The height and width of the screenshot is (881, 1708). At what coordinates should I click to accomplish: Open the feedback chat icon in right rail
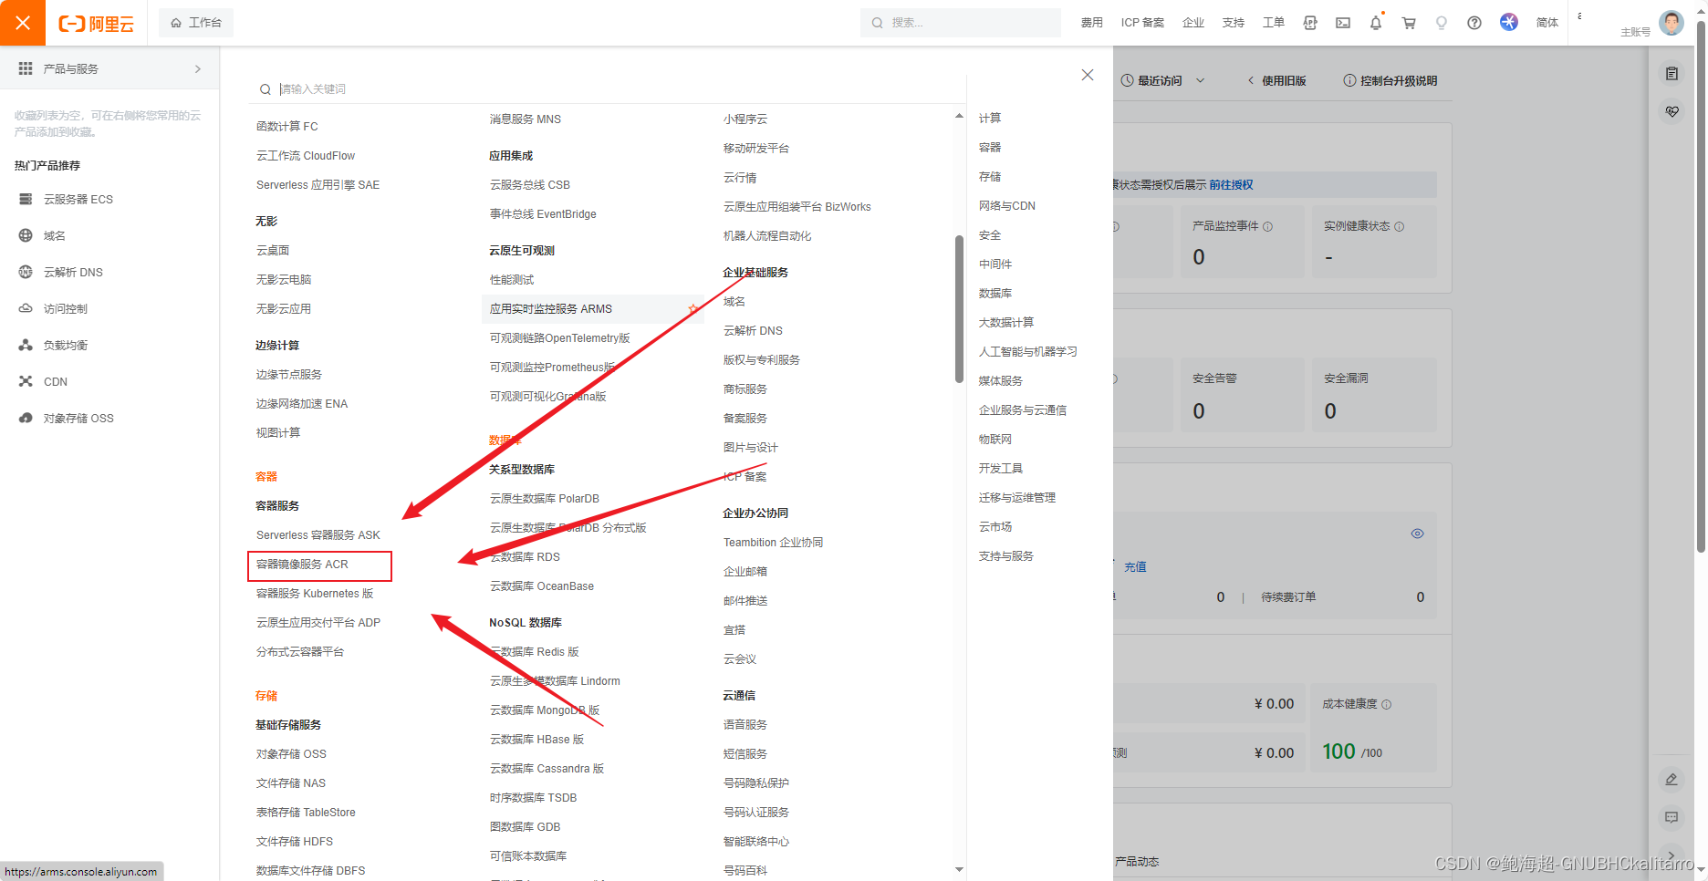(x=1672, y=817)
